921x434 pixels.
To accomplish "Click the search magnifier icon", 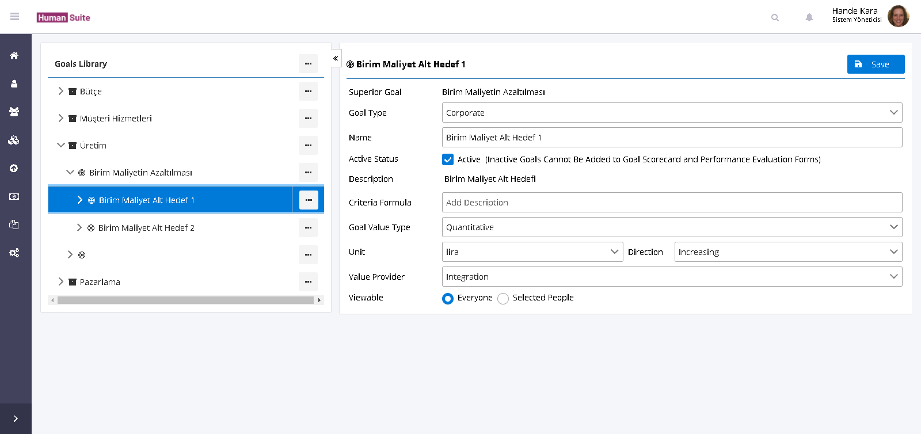I will tap(775, 17).
